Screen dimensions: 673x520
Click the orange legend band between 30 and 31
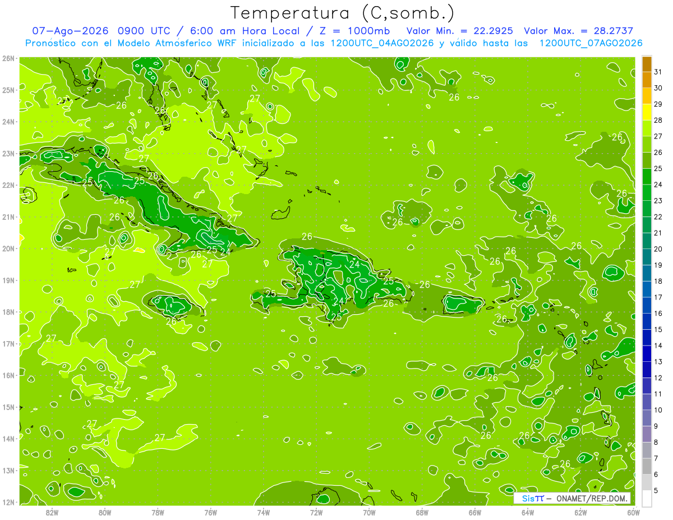(647, 80)
